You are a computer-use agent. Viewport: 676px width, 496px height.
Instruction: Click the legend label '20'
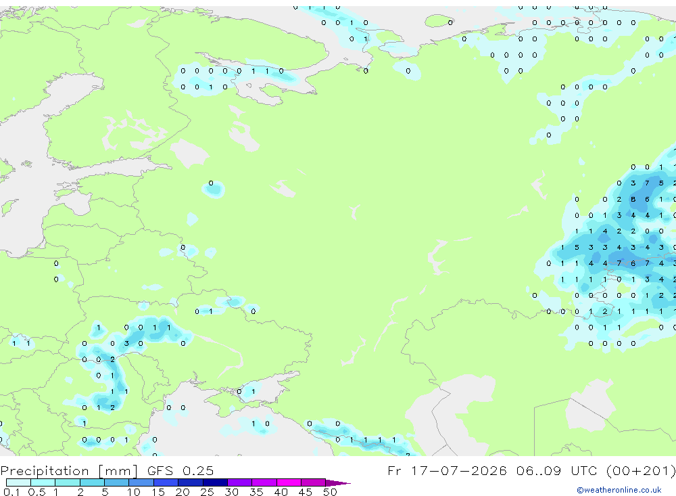[183, 492]
